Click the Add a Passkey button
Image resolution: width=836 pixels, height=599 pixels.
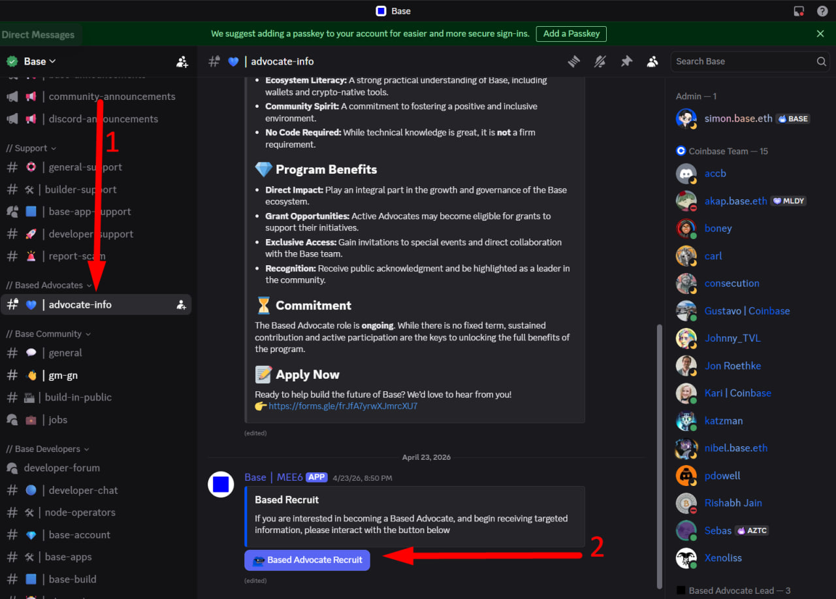(x=571, y=34)
